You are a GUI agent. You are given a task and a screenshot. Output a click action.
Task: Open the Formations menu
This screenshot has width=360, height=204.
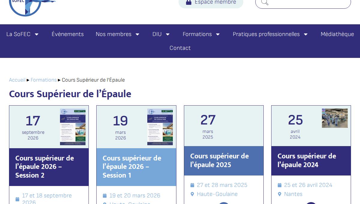(197, 34)
